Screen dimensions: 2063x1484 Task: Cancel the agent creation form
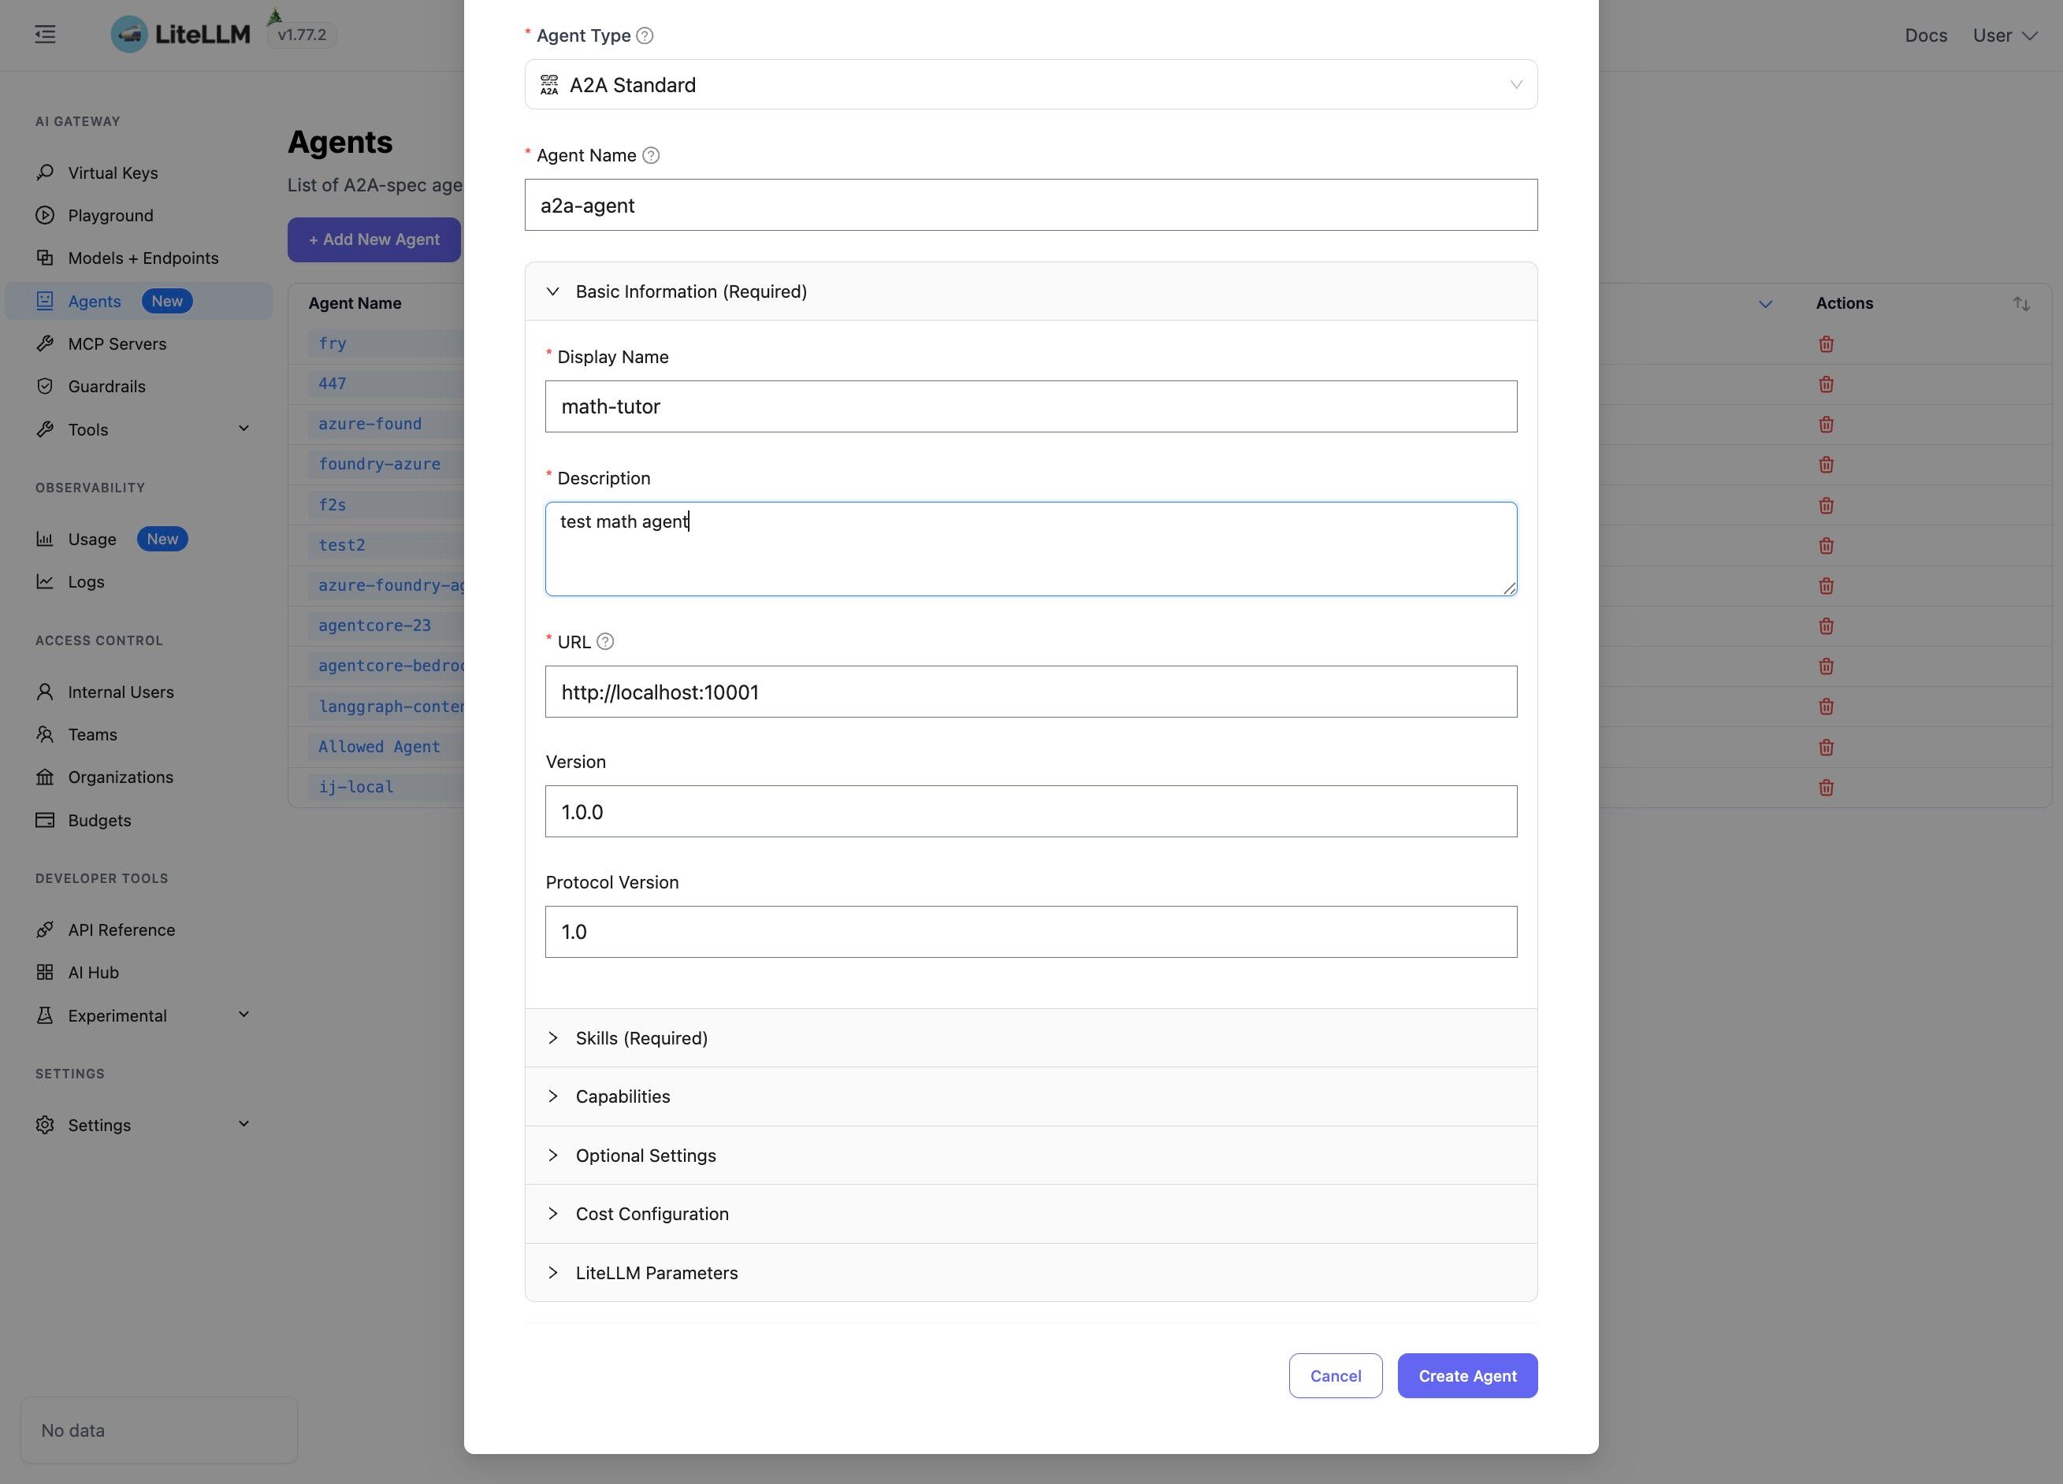click(1336, 1376)
